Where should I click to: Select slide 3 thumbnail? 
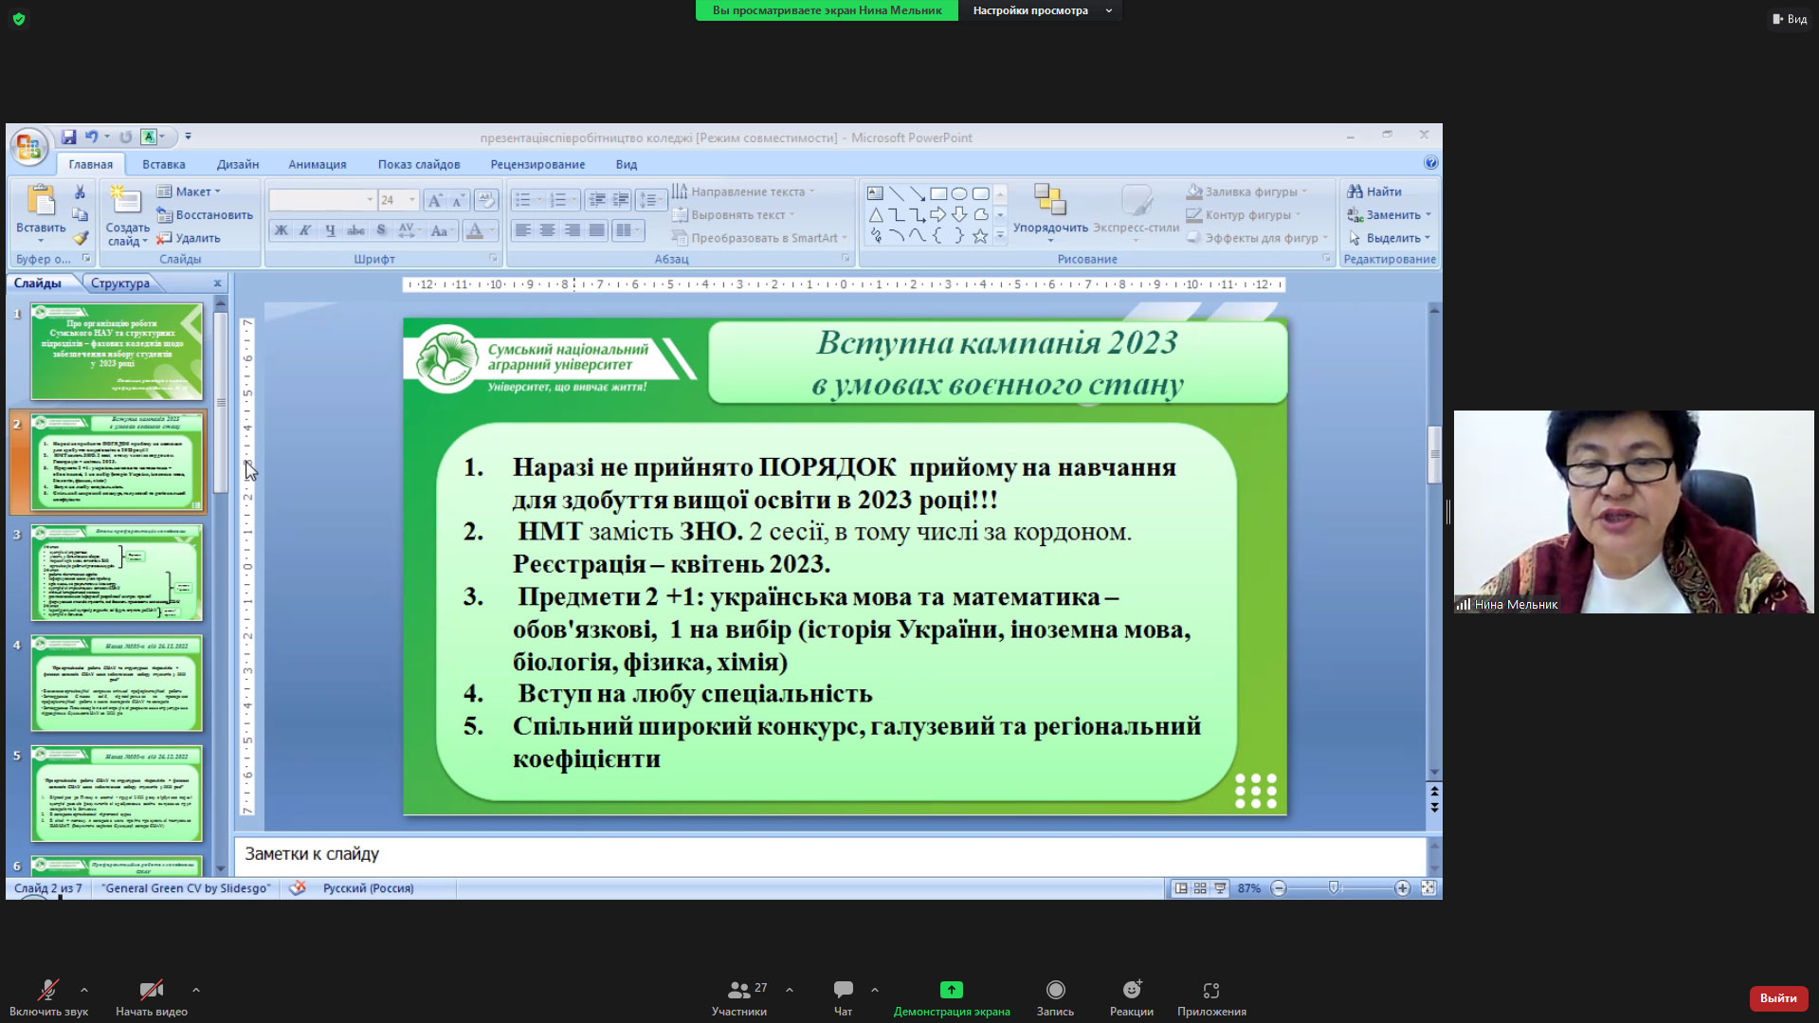click(x=117, y=573)
